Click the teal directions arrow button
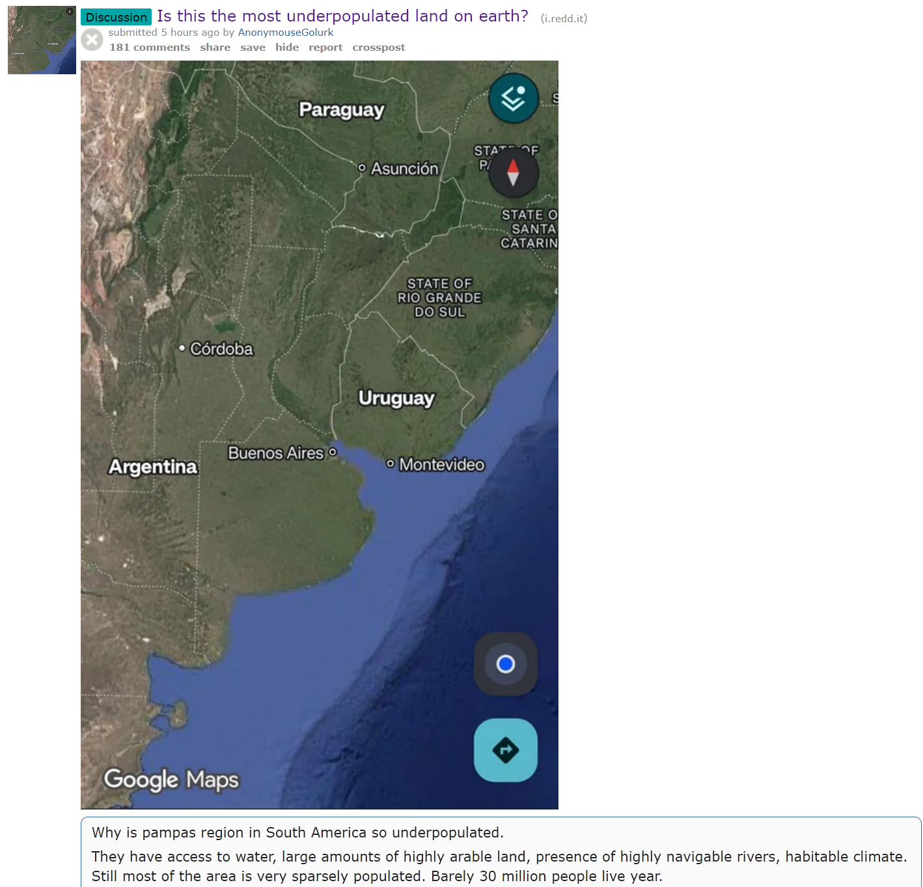Screen dimensions: 923x887 click(506, 750)
